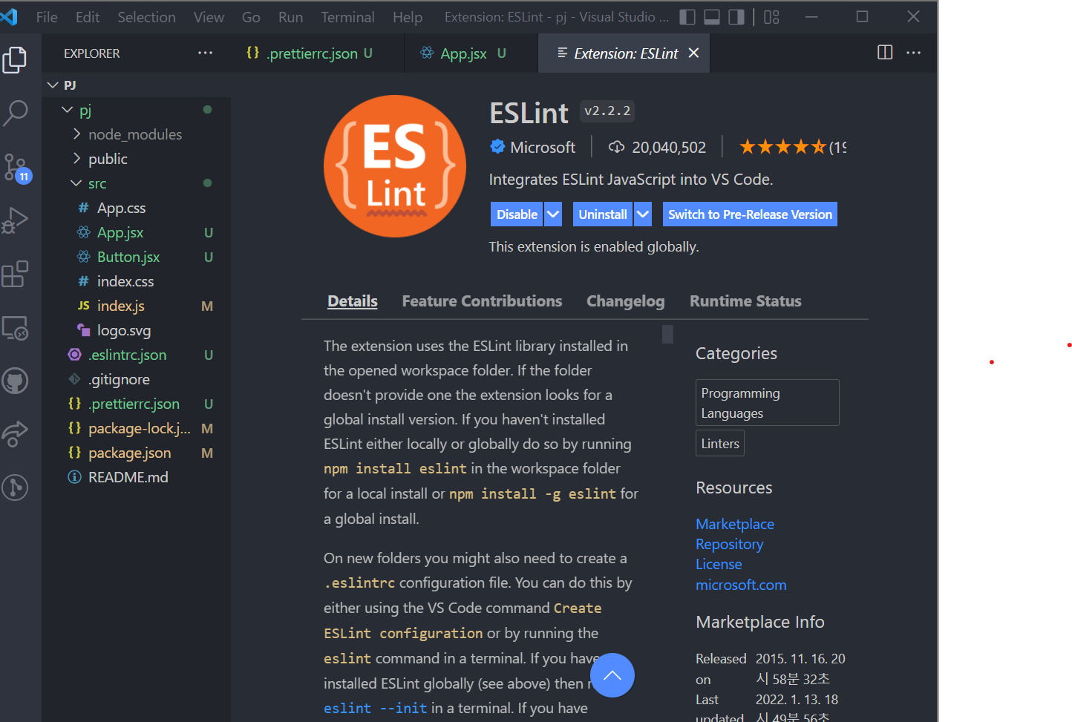Open the Edit menu
Screen dimensions: 1072x722
tap(88, 17)
